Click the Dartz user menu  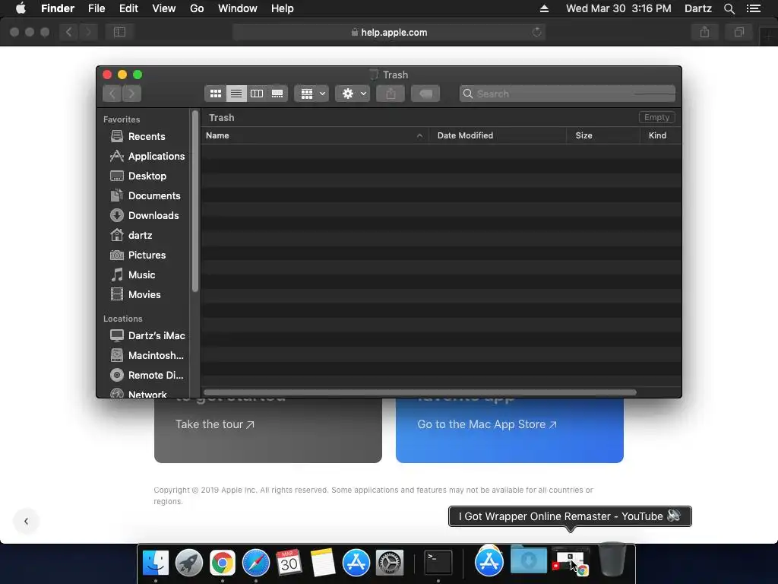[x=698, y=8]
